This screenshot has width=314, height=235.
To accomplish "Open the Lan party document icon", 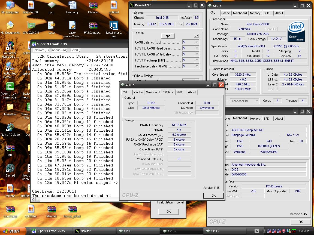I will coord(72,7).
